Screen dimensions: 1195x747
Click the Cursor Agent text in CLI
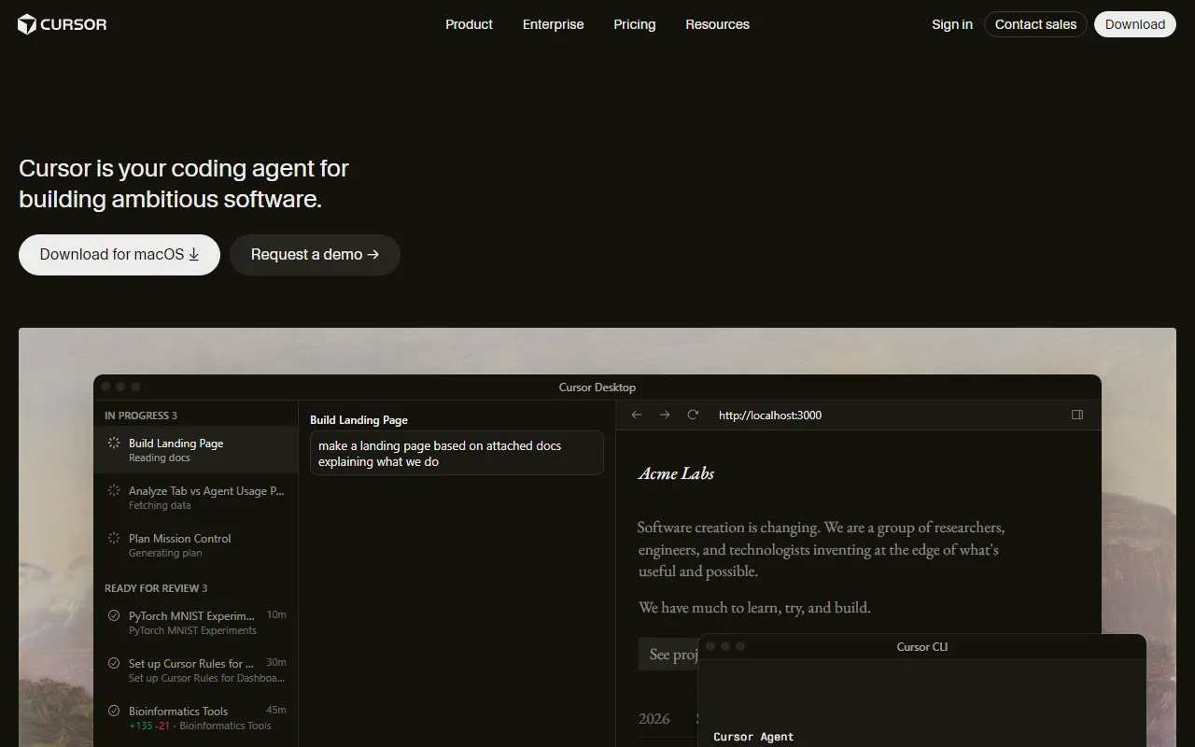[x=753, y=737]
